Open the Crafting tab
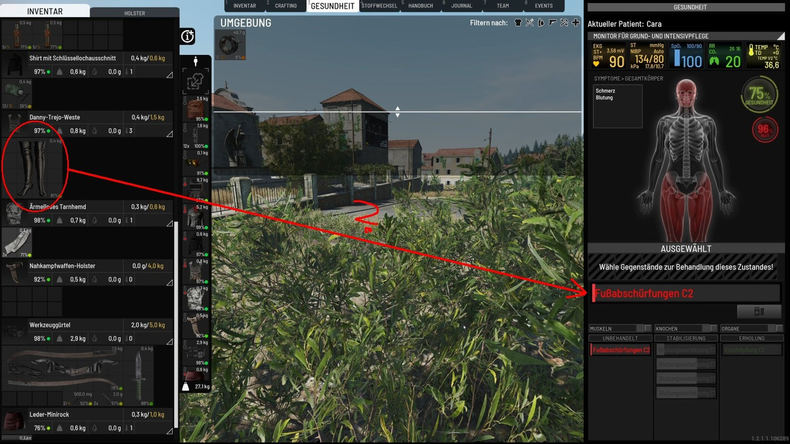The height and width of the screenshot is (444, 790). [286, 6]
